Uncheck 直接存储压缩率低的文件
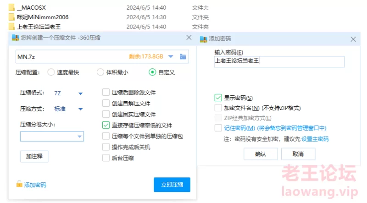Viewport: 367px width, 203px height. (x=106, y=125)
